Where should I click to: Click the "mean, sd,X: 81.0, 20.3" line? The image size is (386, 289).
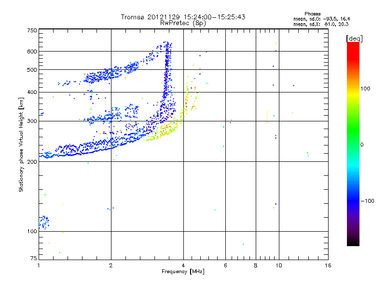(321, 24)
